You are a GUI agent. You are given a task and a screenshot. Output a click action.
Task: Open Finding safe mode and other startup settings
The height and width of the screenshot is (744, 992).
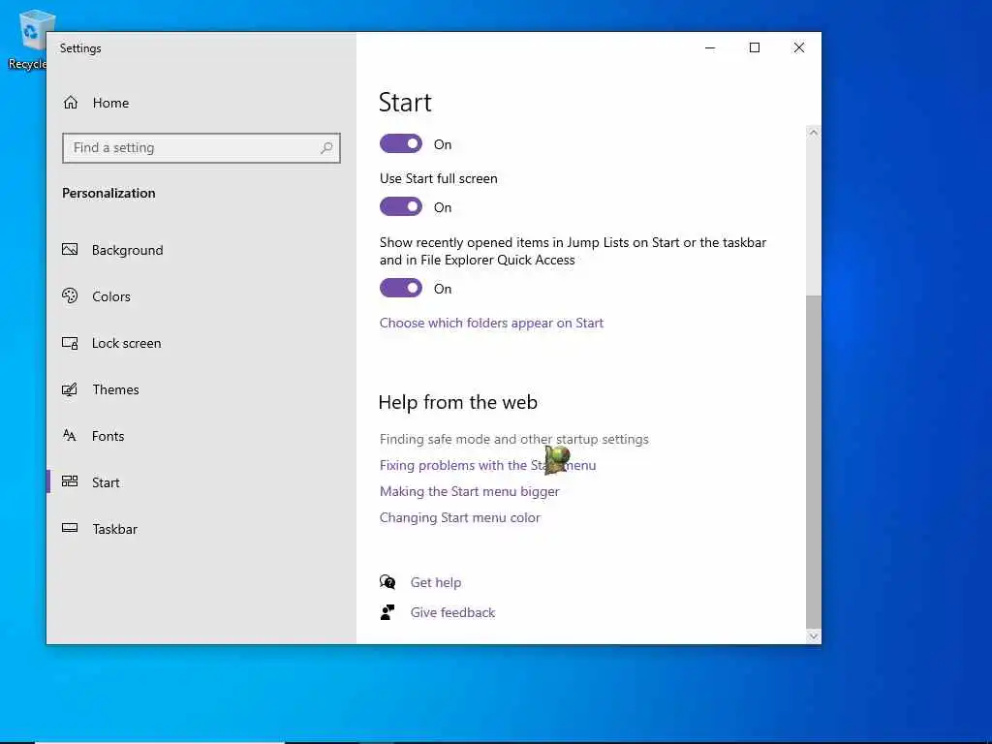pos(513,439)
